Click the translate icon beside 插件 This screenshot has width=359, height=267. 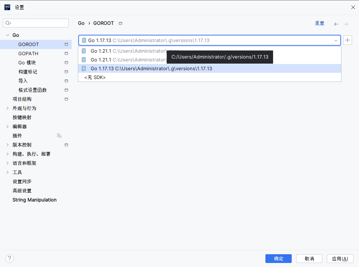59,136
